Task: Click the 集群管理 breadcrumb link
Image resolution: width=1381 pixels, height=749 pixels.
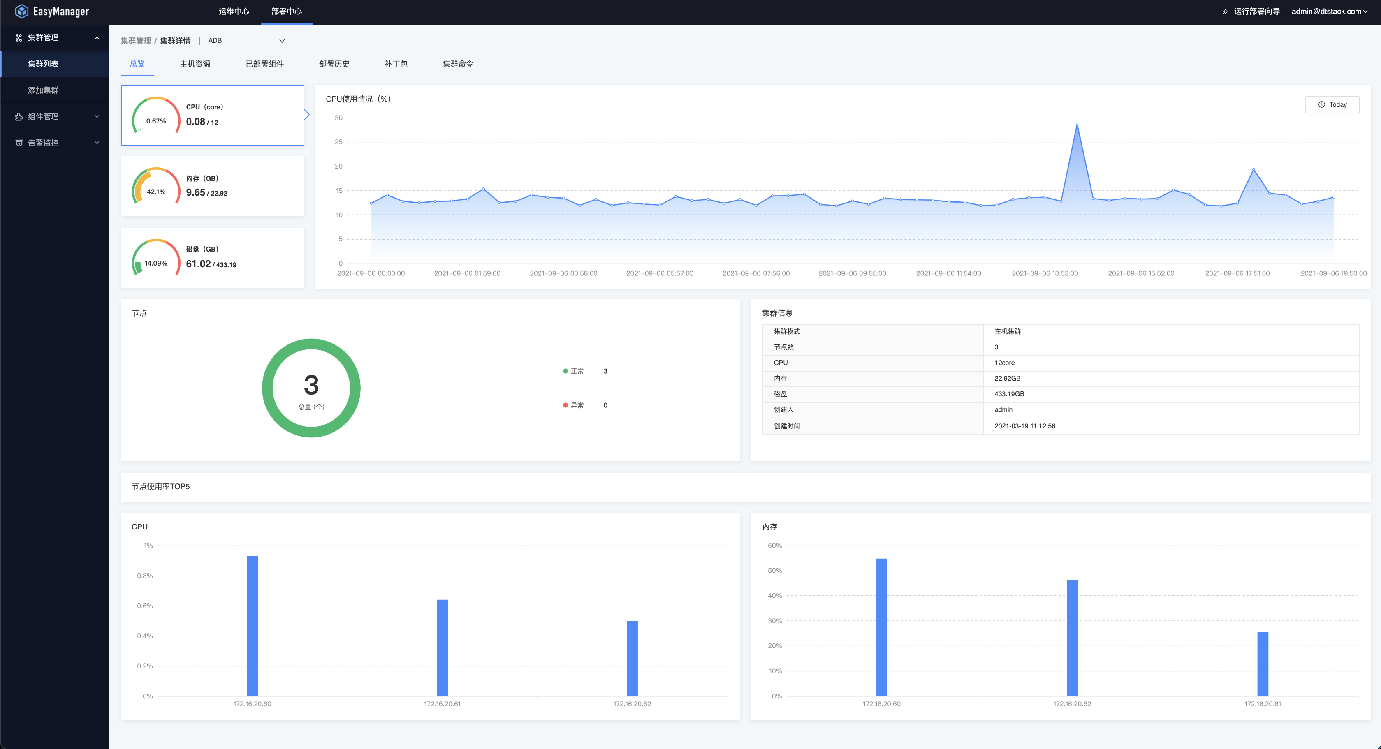Action: click(x=136, y=41)
